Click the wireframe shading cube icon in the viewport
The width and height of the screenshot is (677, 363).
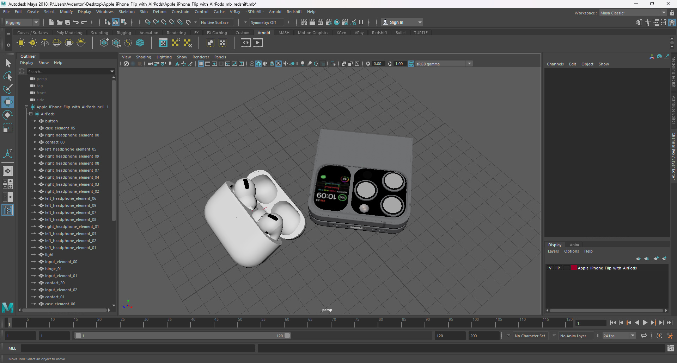[x=252, y=64]
